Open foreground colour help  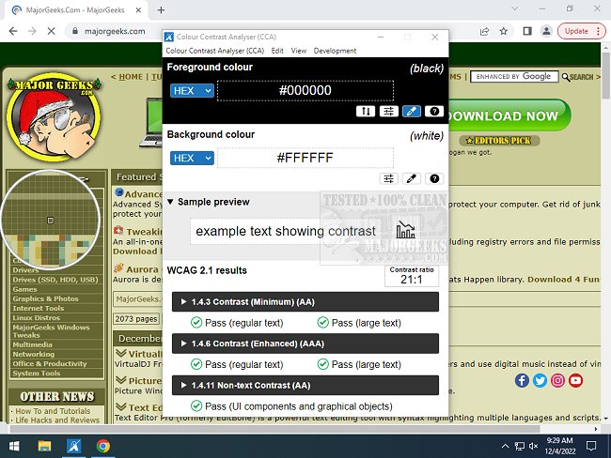click(x=433, y=112)
